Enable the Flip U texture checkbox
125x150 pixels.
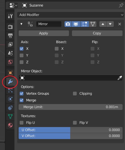tap(21, 123)
